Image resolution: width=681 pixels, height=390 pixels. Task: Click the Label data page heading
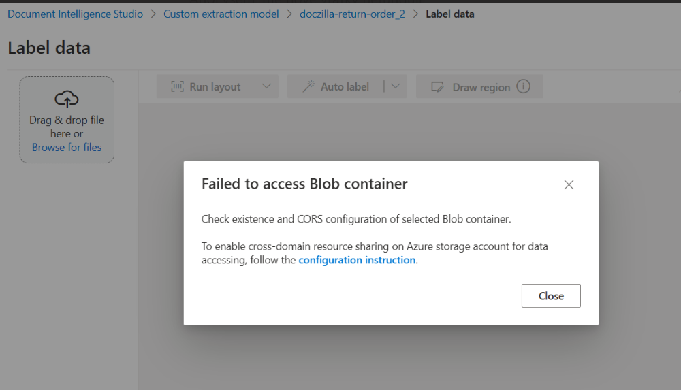point(49,48)
